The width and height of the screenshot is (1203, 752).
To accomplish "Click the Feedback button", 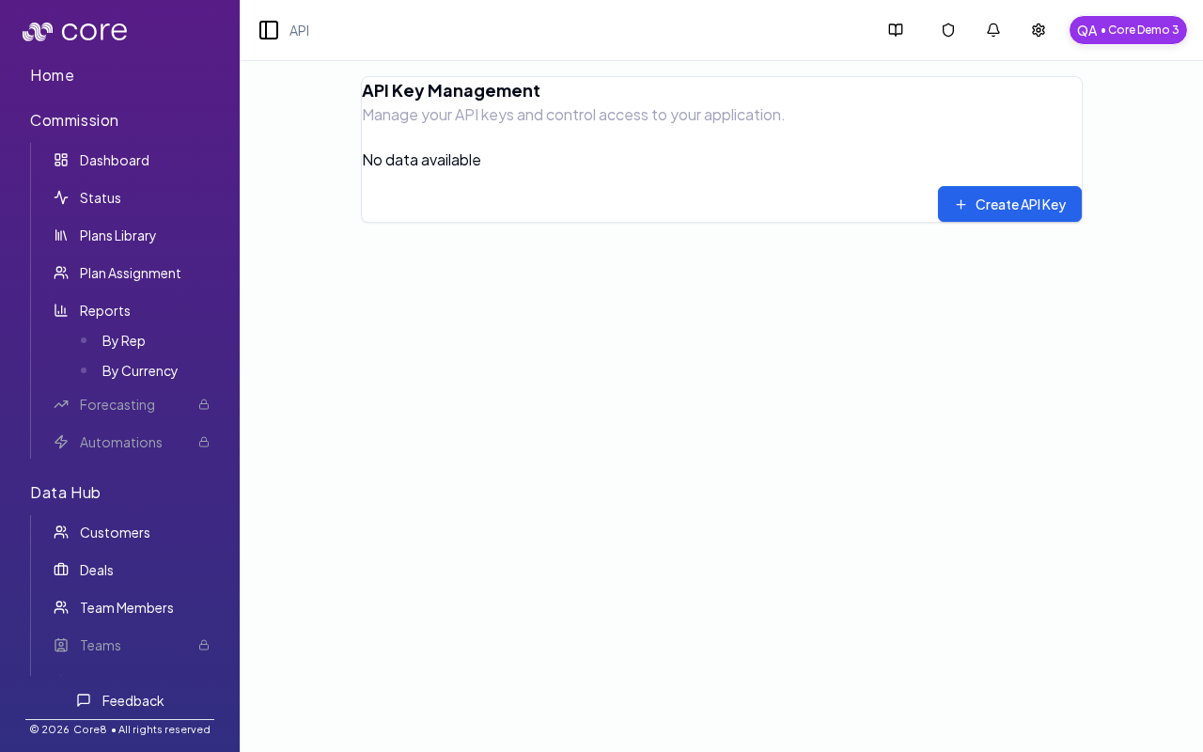I will (120, 700).
